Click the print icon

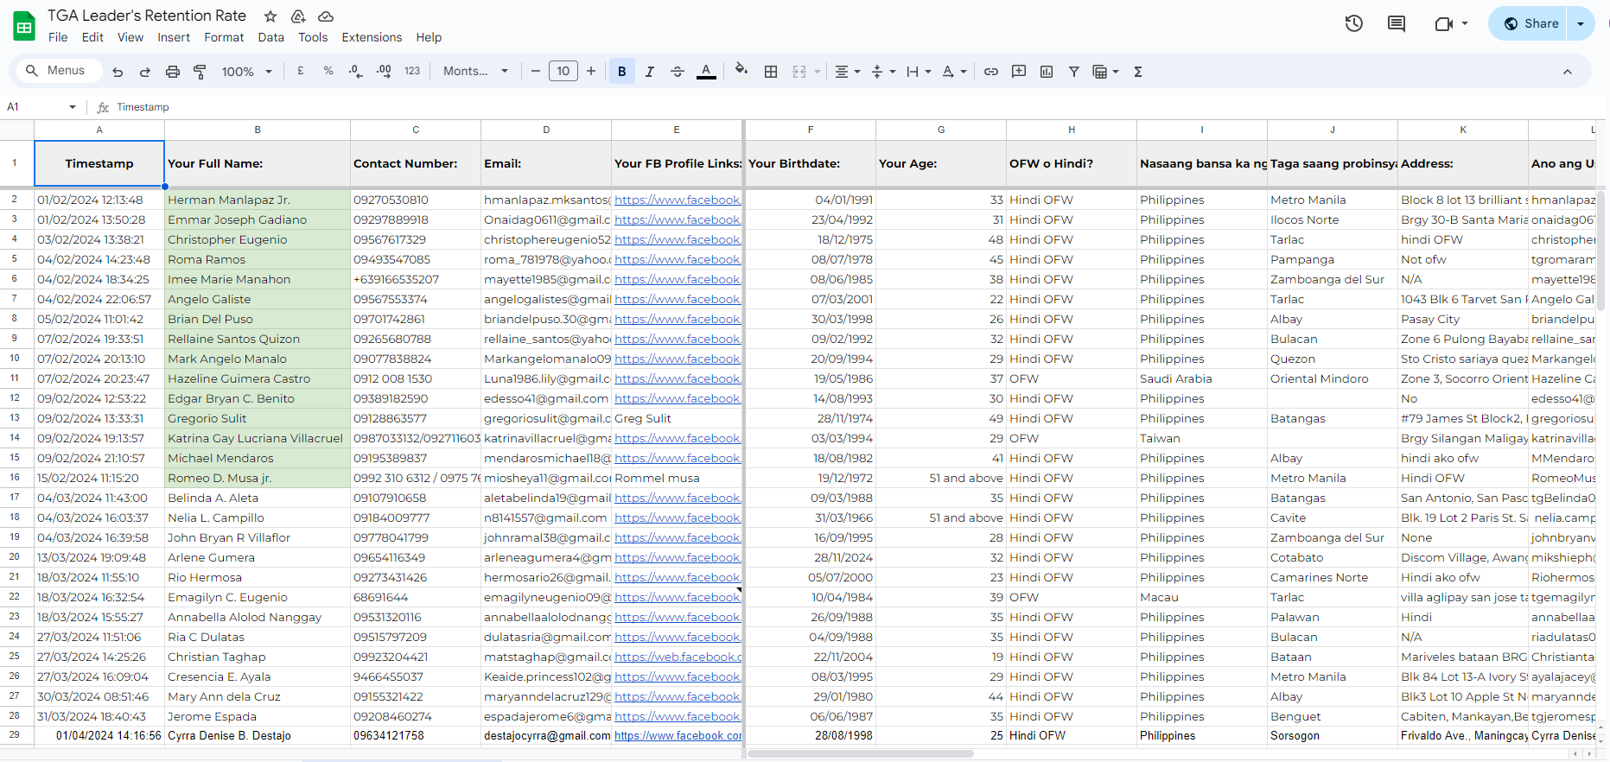coord(173,72)
